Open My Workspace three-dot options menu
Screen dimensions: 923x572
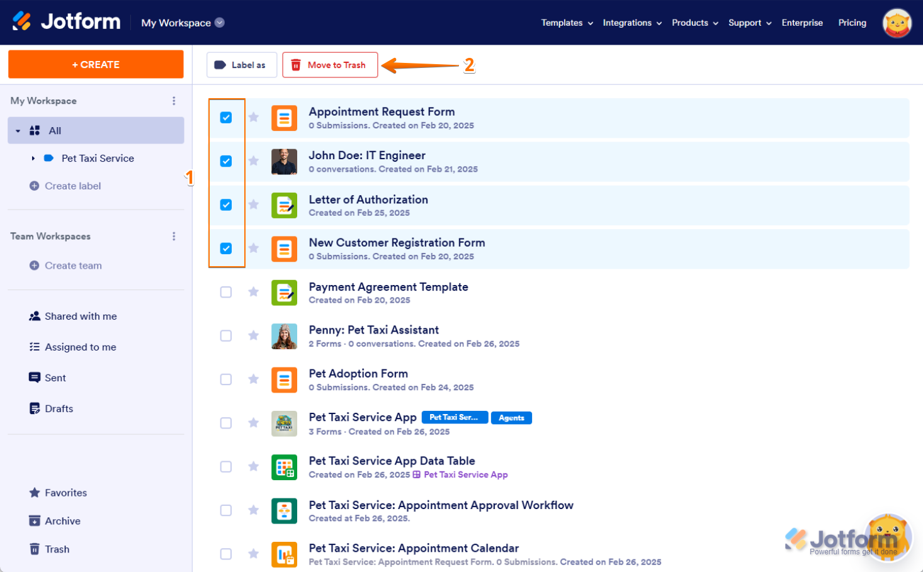pyautogui.click(x=174, y=101)
